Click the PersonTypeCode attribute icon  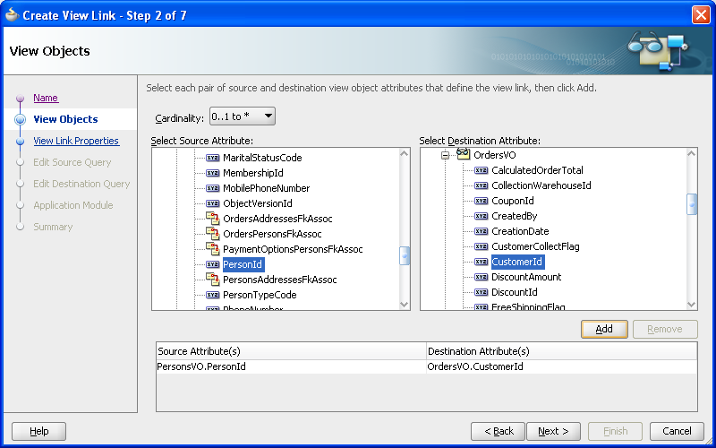(212, 295)
